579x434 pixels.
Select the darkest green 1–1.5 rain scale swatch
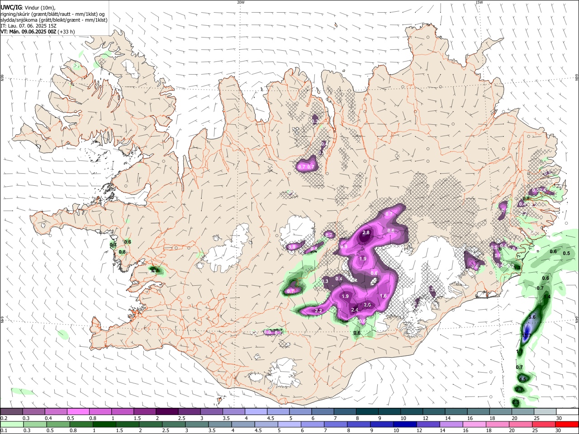click(104, 424)
